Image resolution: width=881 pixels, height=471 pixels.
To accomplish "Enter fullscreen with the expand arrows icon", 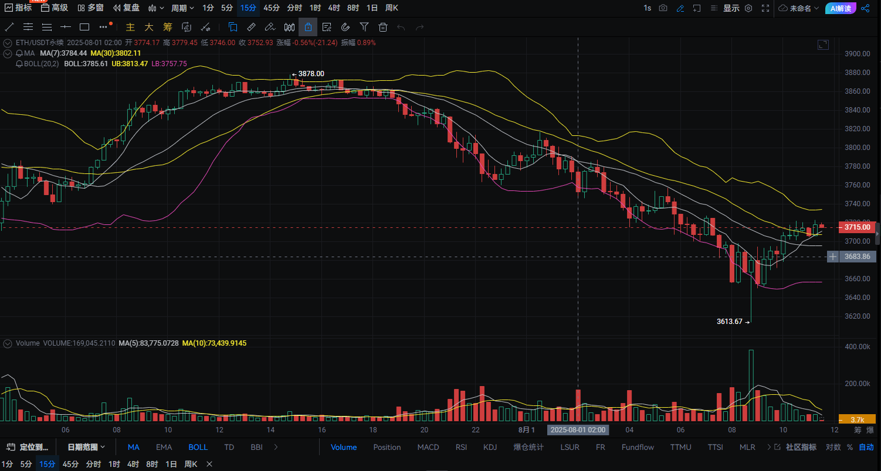I will (765, 8).
